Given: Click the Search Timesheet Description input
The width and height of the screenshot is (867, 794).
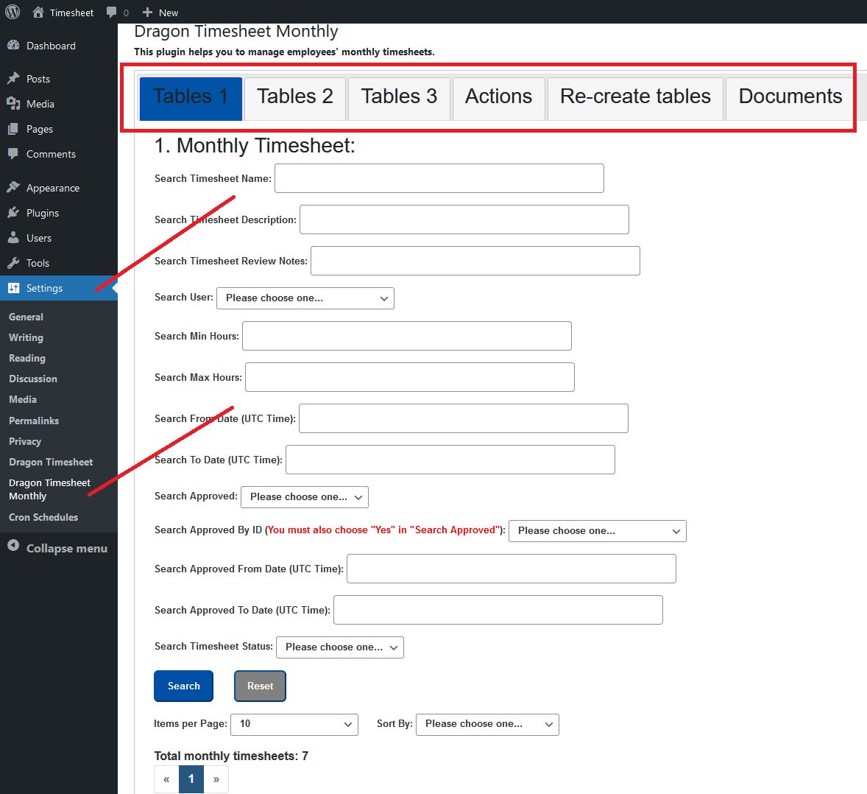Looking at the screenshot, I should [x=464, y=219].
